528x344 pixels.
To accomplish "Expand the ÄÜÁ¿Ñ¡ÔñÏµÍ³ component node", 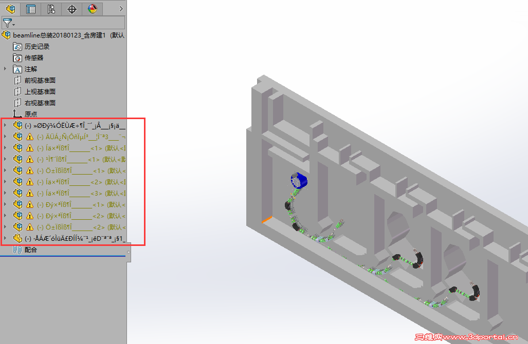I will click(x=5, y=137).
